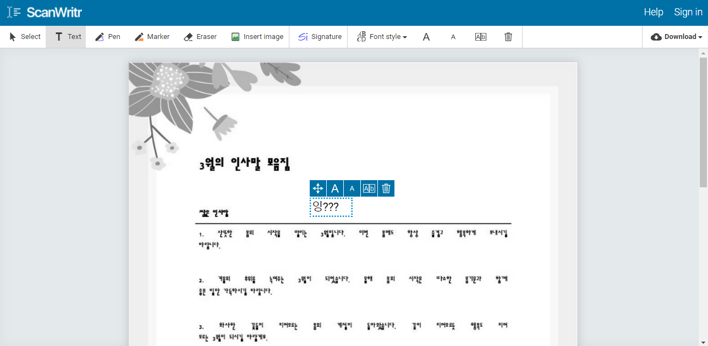
Task: Click large A on floating text toolbar
Action: [x=335, y=188]
